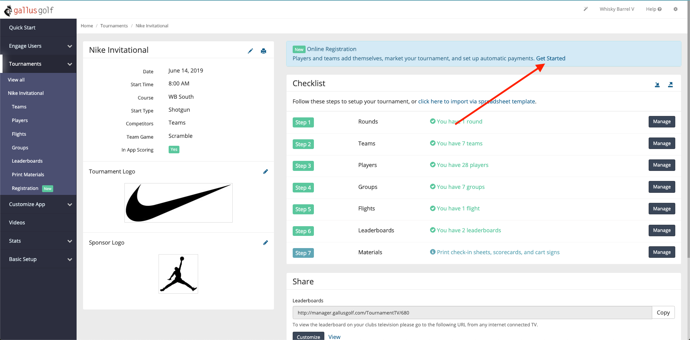Click Manage for Players step
The width and height of the screenshot is (690, 340).
click(x=662, y=165)
